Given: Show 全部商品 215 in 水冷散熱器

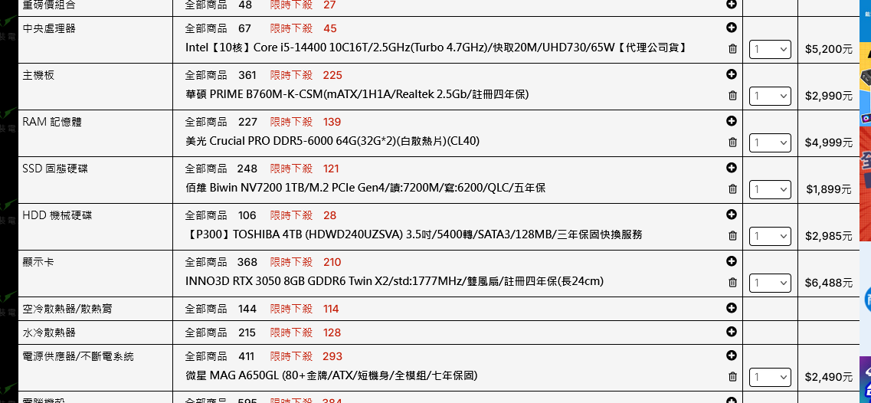Looking at the screenshot, I should click(x=221, y=333).
